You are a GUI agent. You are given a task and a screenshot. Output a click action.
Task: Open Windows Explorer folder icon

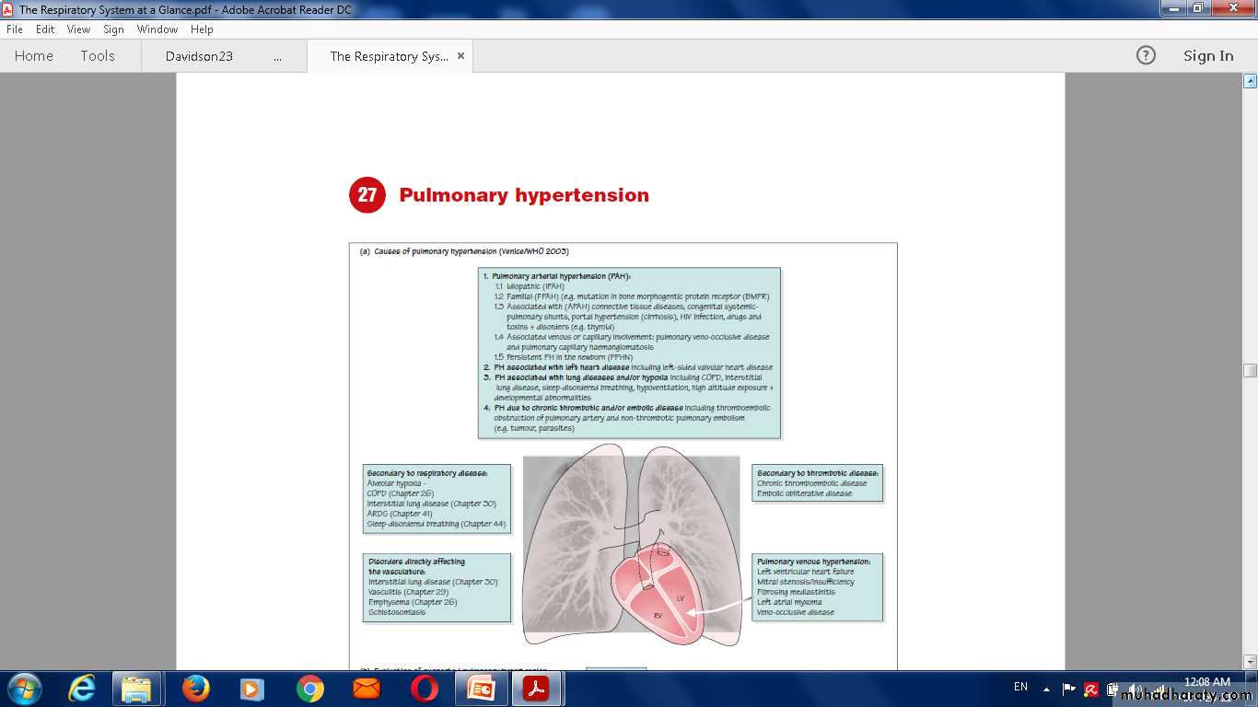pyautogui.click(x=137, y=689)
